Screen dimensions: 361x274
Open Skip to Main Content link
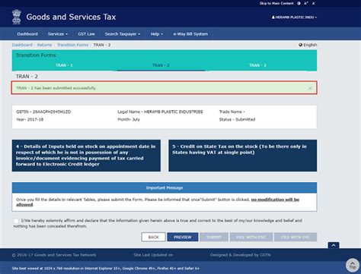pos(276,3)
